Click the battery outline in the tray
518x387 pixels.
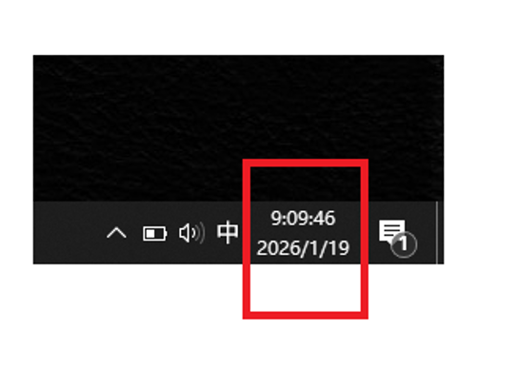click(154, 234)
